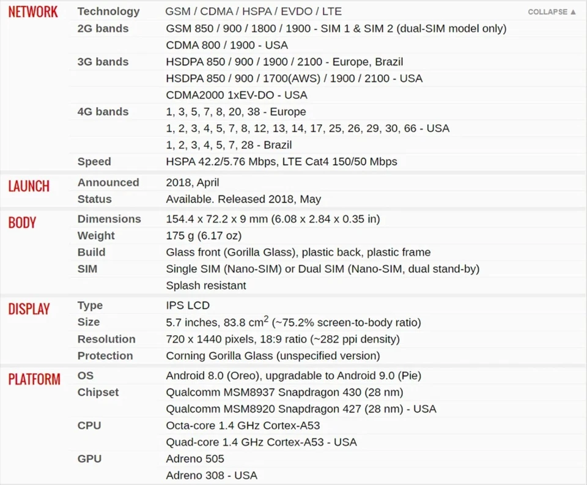Select the Resolution spec label
Image resolution: width=587 pixels, height=485 pixels.
coord(106,339)
